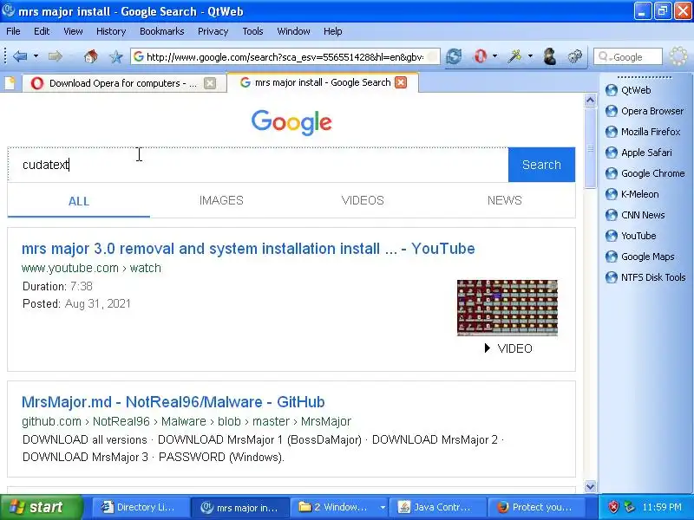Open the Bookmarks menu
Viewport: 694px width, 520px height.
pos(162,31)
